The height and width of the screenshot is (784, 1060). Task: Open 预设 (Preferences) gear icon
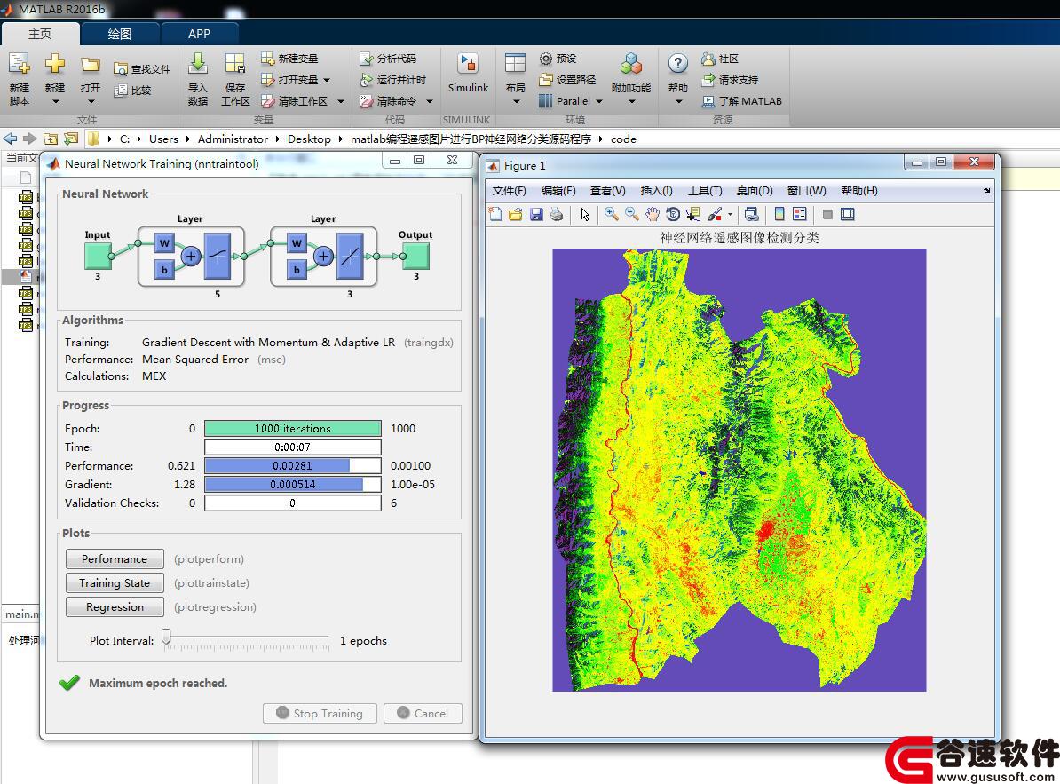tap(546, 59)
